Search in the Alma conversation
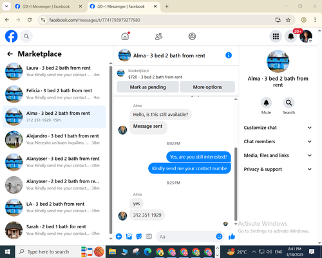This screenshot has height=258, width=322. click(289, 103)
